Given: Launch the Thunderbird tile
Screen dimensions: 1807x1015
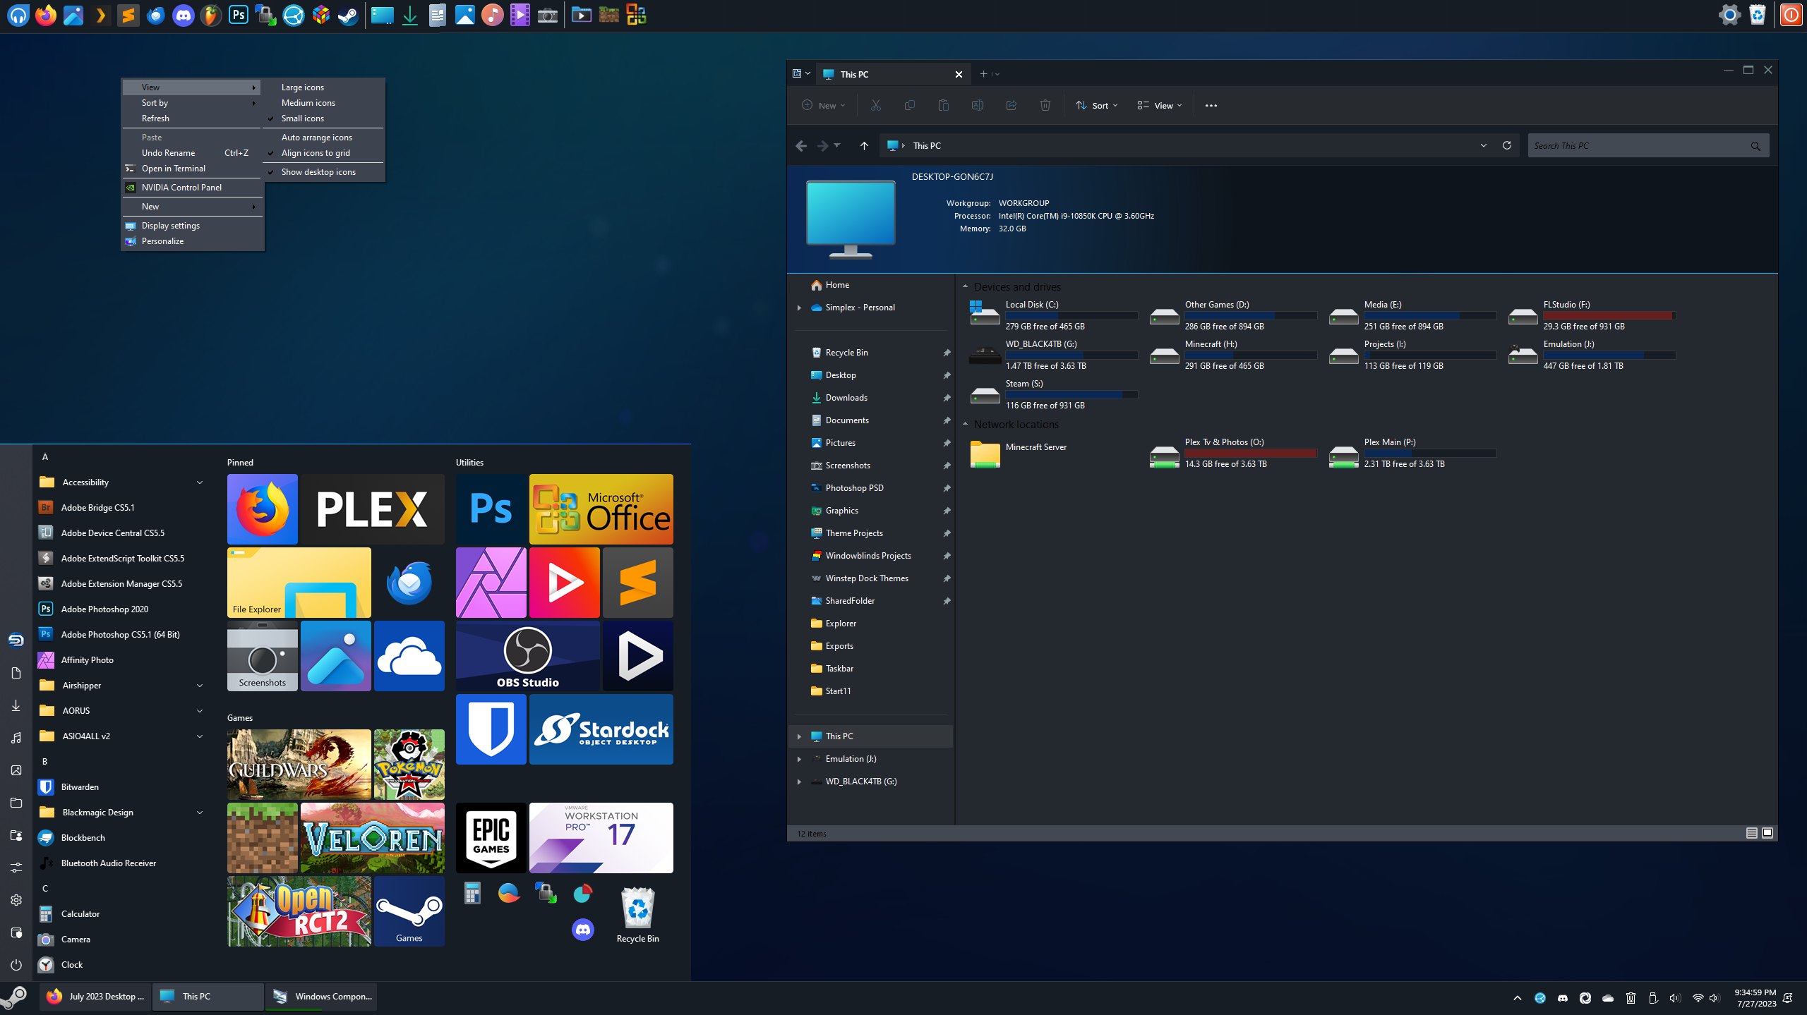Looking at the screenshot, I should coord(409,582).
